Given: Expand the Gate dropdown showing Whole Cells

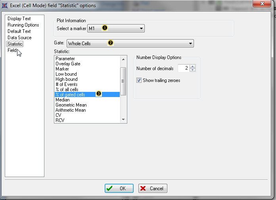Looking at the screenshot, I should (x=130, y=44).
